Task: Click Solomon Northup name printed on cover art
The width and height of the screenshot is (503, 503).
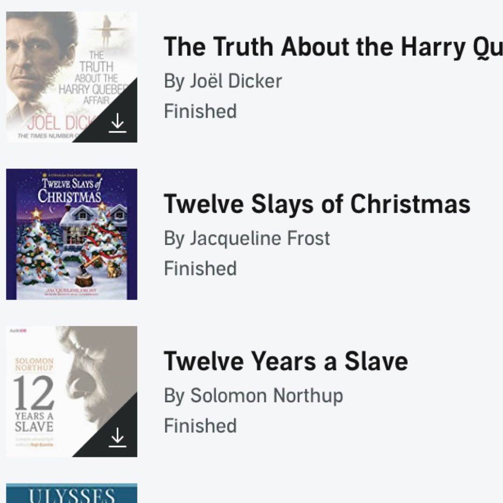Action: 34,364
